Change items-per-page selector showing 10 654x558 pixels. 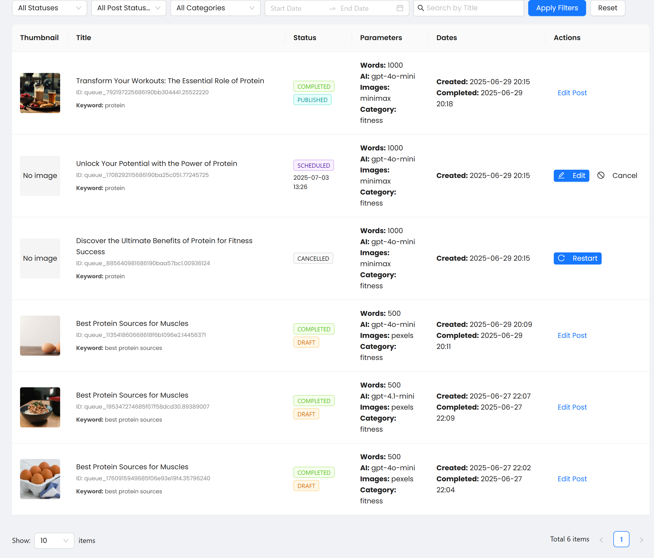[x=54, y=540]
